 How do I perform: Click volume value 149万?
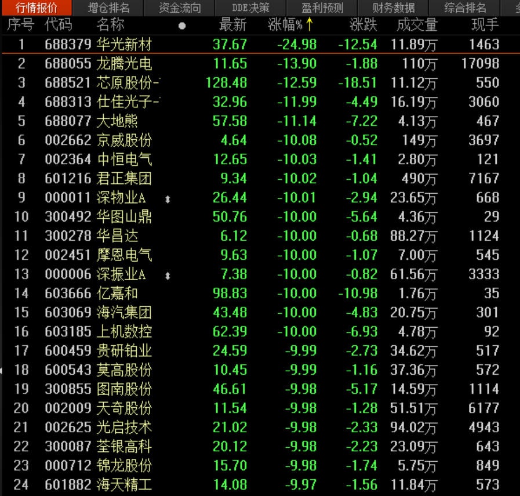(420, 140)
